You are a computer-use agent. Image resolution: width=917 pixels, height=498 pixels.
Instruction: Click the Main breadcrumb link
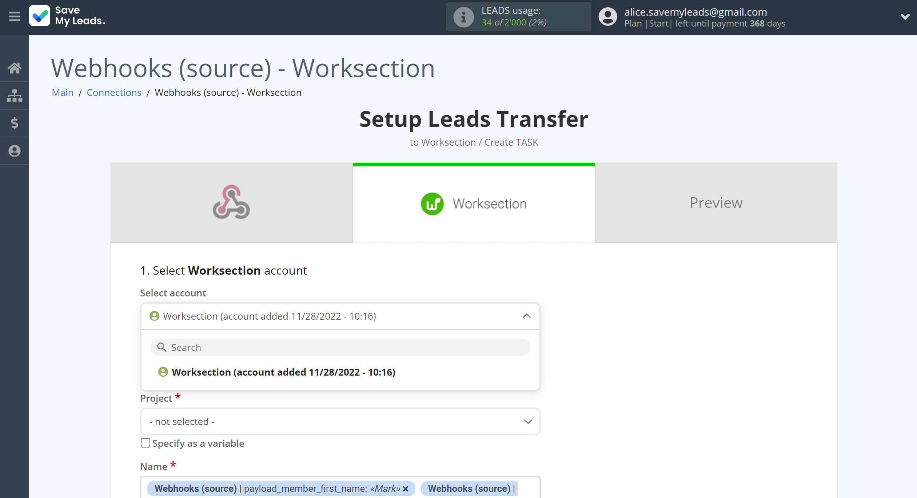(62, 92)
